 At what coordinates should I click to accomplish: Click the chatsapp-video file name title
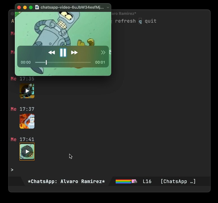[x=72, y=7]
